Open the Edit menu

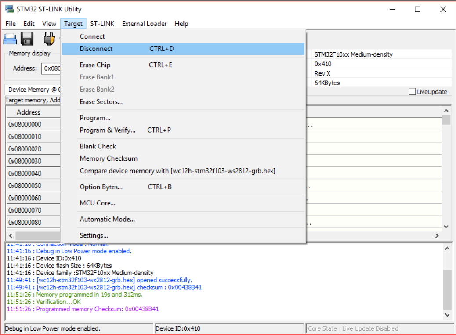tap(29, 24)
